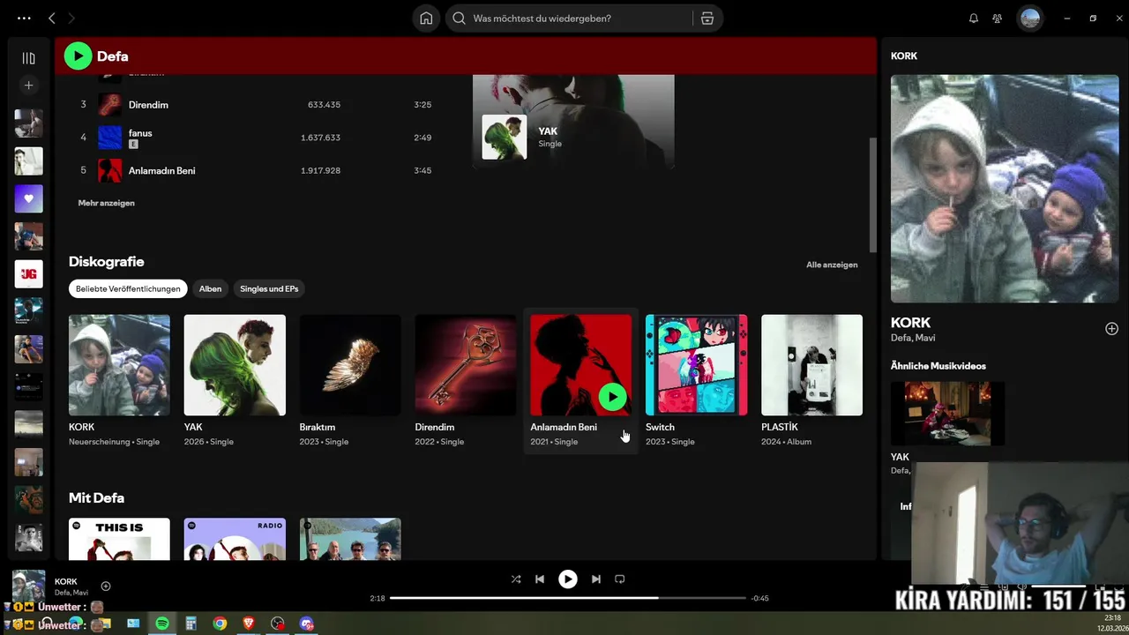Open the Direndim 2022 single
The image size is (1129, 635).
[466, 365]
